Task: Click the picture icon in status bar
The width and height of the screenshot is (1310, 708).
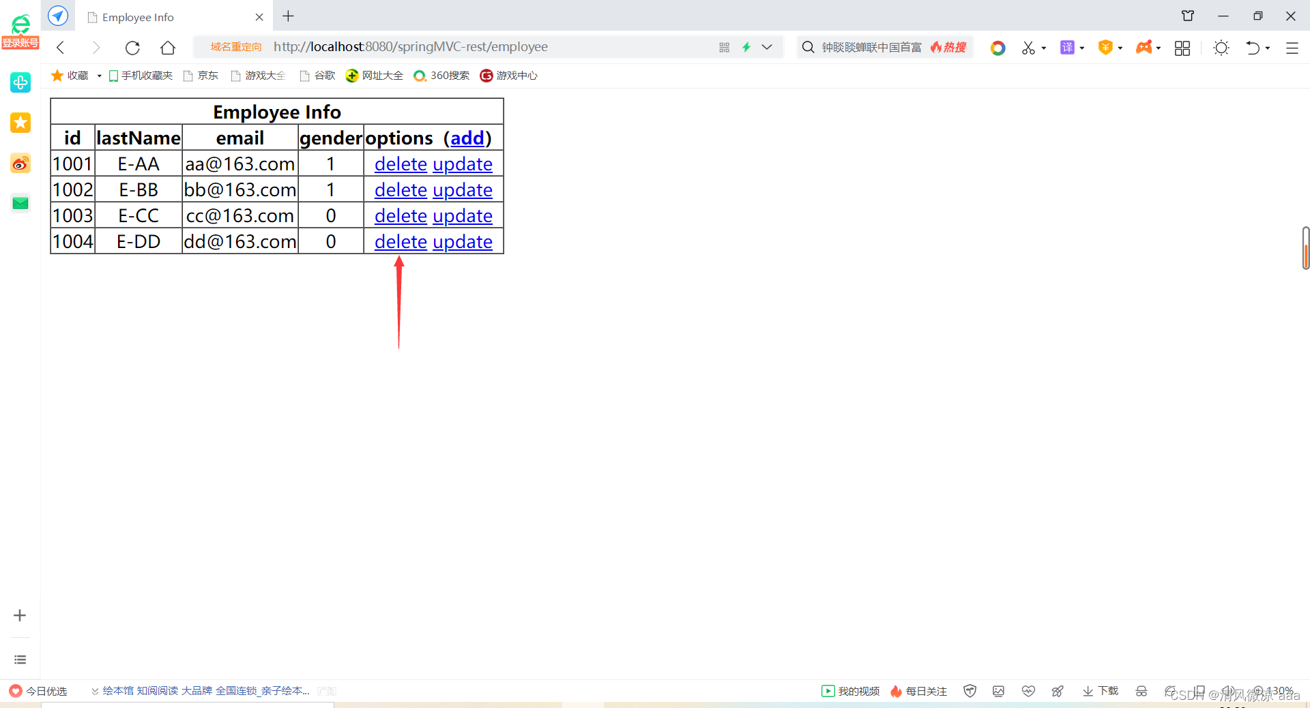Action: click(998, 691)
